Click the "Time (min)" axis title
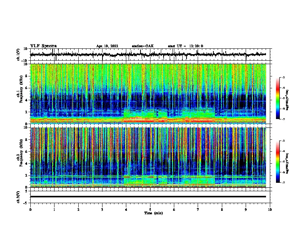The height and width of the screenshot is (235, 304). [x=154, y=213]
